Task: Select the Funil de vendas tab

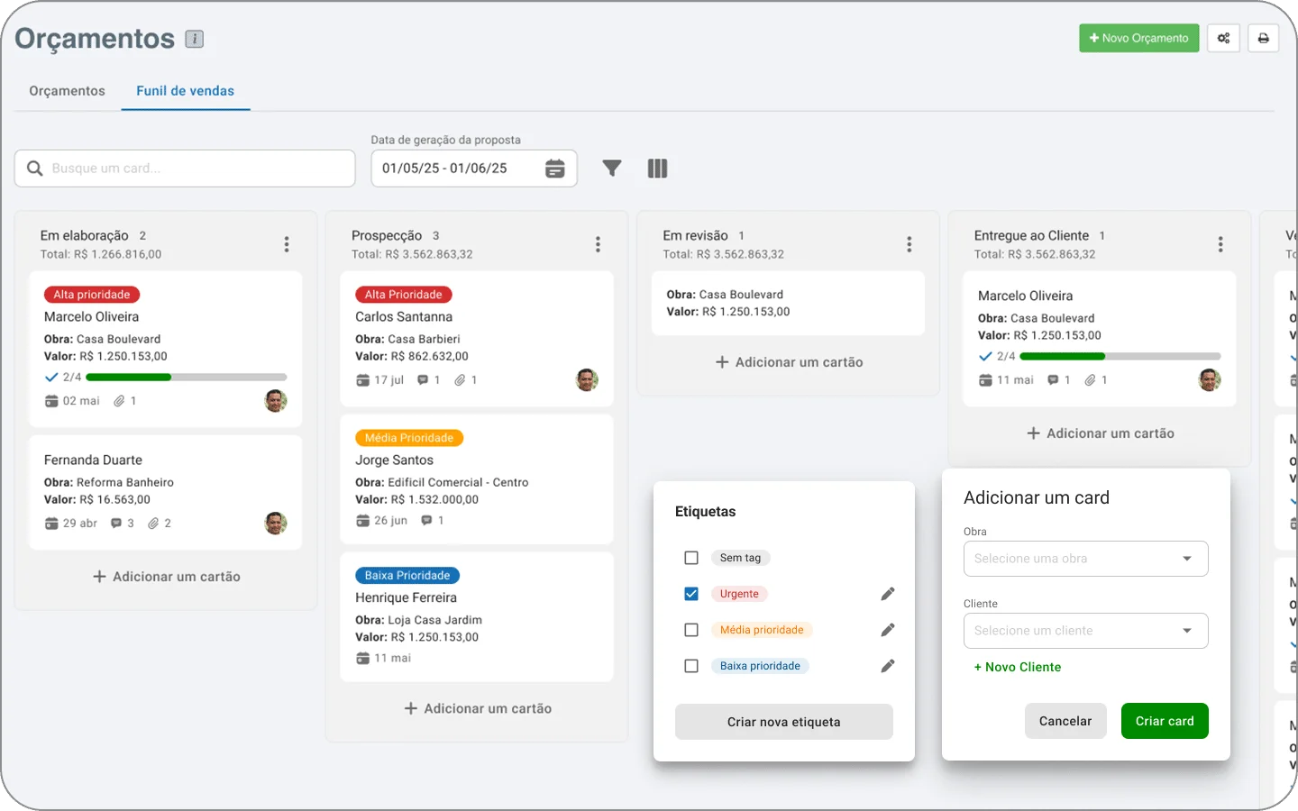Action: point(186,91)
